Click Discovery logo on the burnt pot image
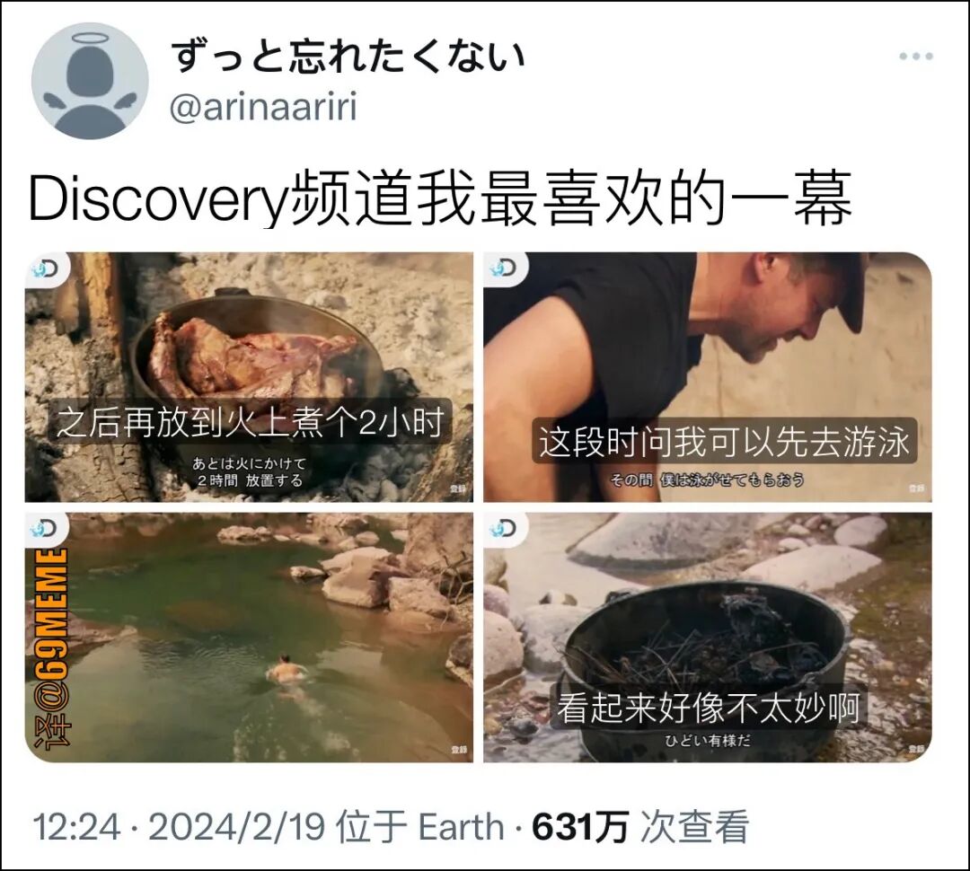 [x=505, y=529]
